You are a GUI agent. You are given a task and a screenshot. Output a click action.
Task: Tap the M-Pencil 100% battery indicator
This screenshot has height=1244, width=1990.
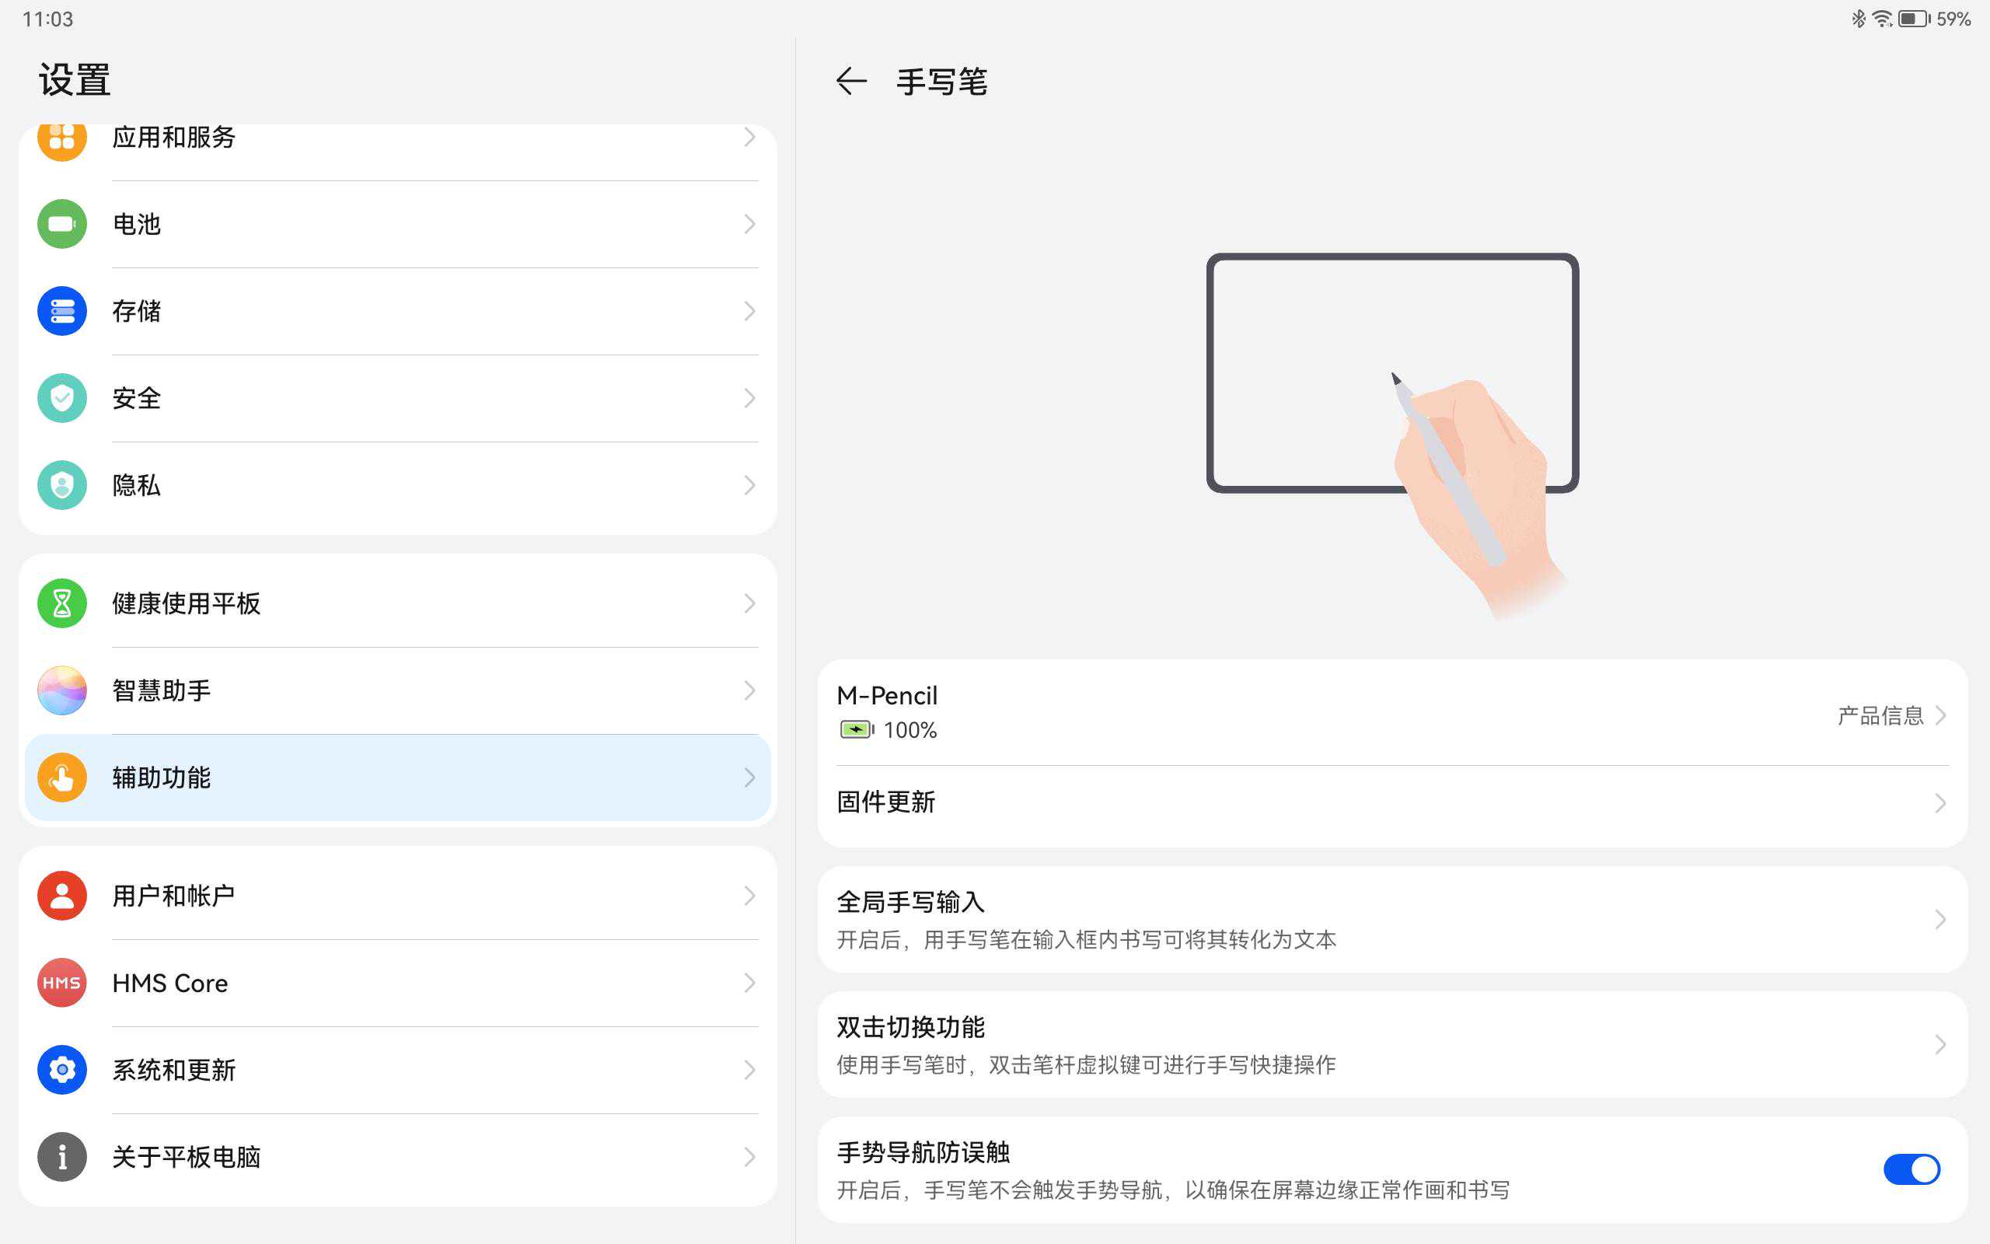click(857, 730)
